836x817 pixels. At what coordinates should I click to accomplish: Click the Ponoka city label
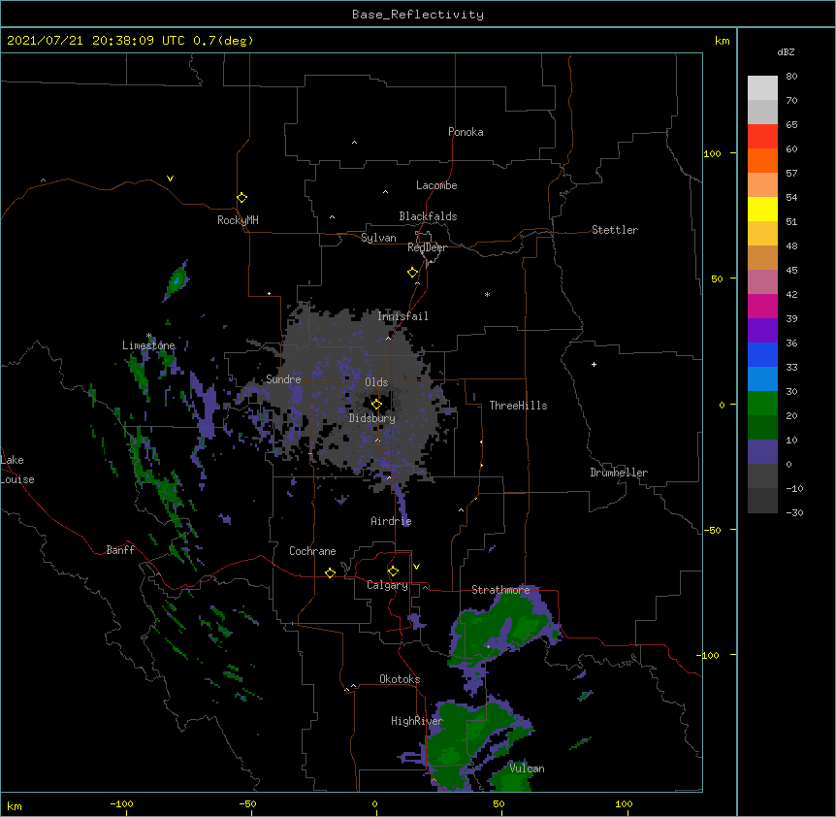point(466,132)
